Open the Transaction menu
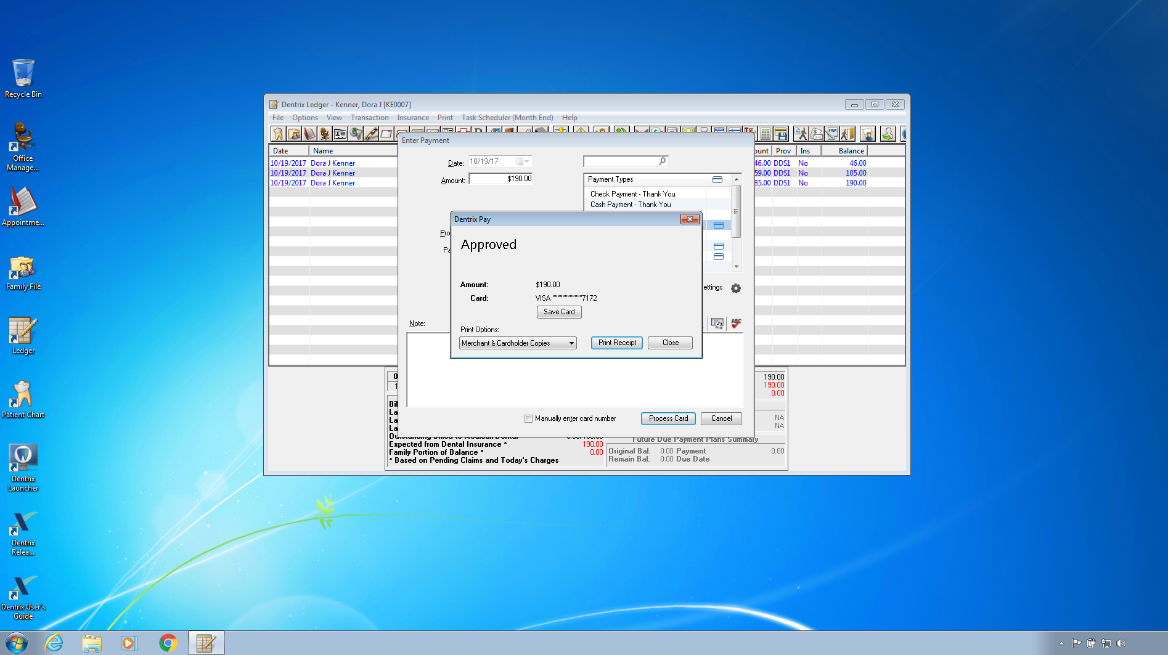The height and width of the screenshot is (655, 1168). [370, 118]
